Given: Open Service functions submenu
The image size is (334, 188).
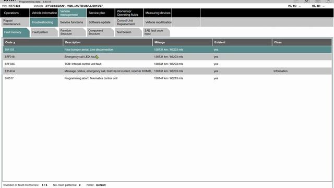Looking at the screenshot, I should (72, 22).
